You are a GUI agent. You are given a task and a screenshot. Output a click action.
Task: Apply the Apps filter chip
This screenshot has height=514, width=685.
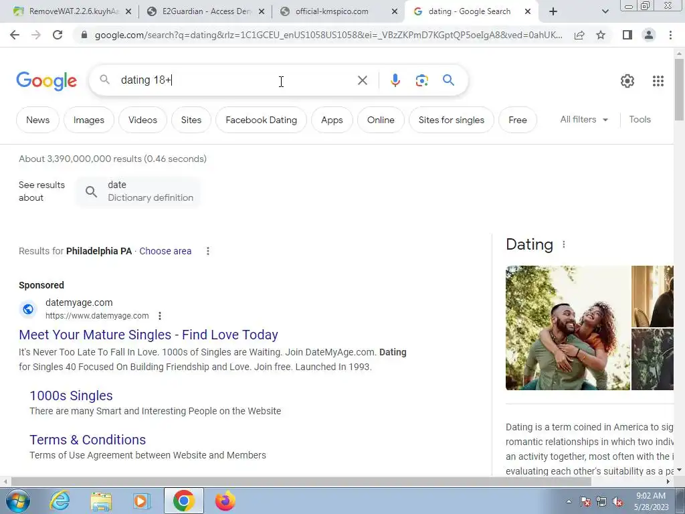click(332, 120)
